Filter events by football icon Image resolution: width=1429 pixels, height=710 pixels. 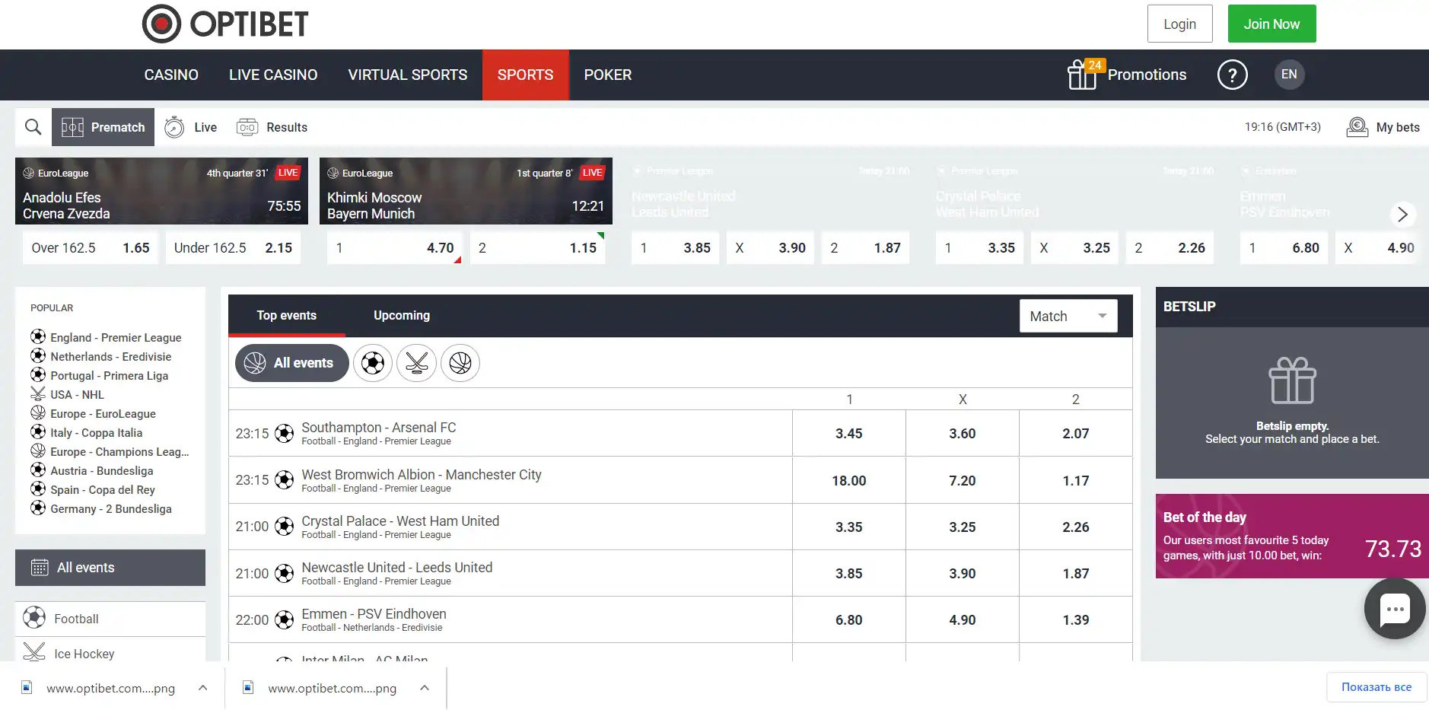coord(373,364)
